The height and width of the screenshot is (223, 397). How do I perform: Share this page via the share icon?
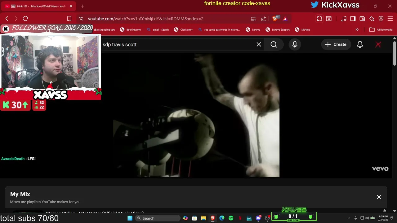tap(264, 19)
